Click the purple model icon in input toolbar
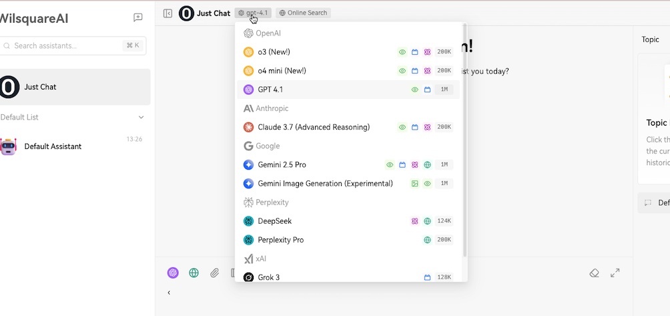Screen dimensions: 670x316 point(173,273)
